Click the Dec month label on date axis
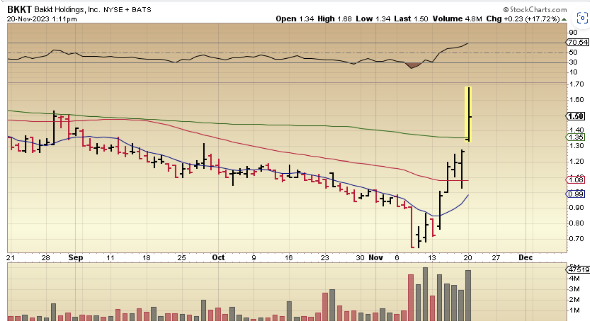Viewport: 590px width, 321px height. 525,258
